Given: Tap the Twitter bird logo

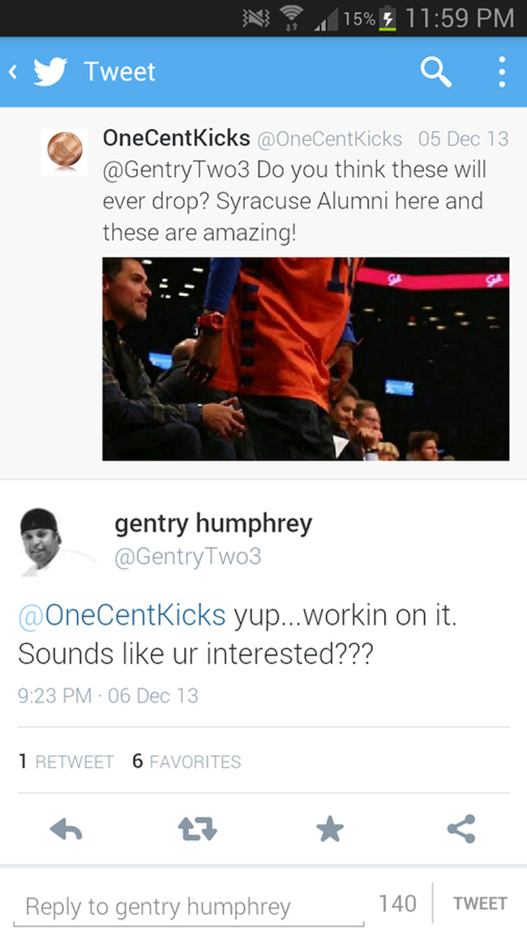Looking at the screenshot, I should (x=49, y=71).
